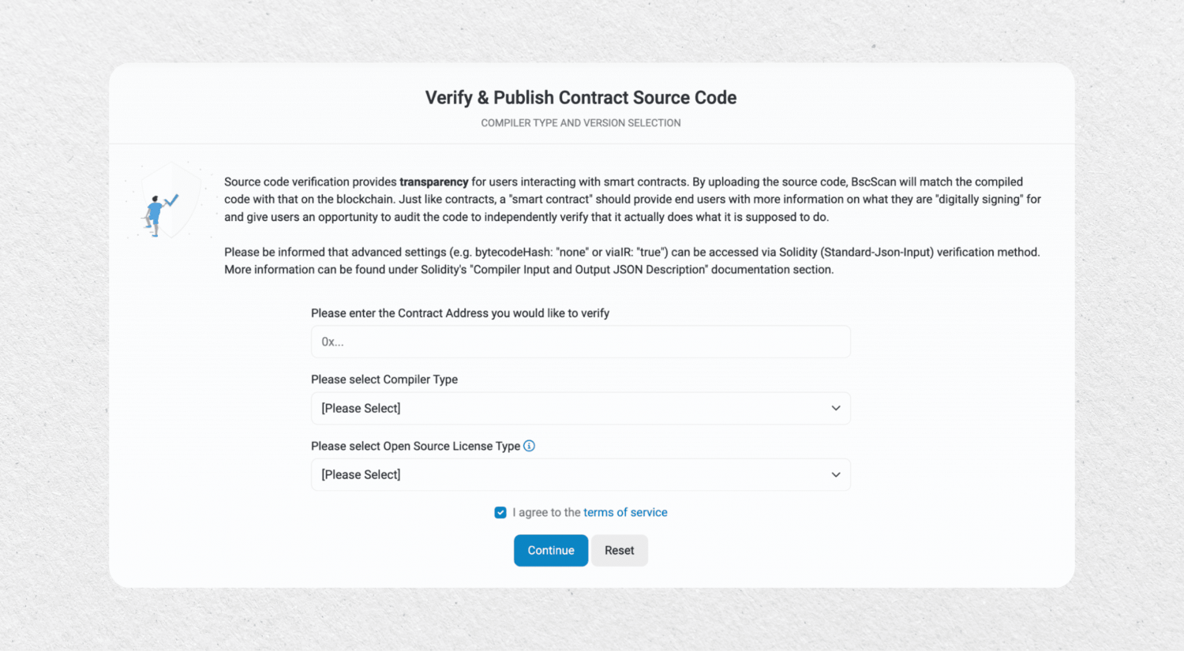Click the "COMPILER TYPE AND VERSION SELECTION" subtitle

click(x=581, y=123)
